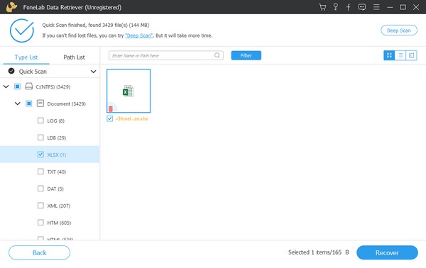This screenshot has width=426, height=268.
Task: Maximize the FoneLab window
Action: 403,7
